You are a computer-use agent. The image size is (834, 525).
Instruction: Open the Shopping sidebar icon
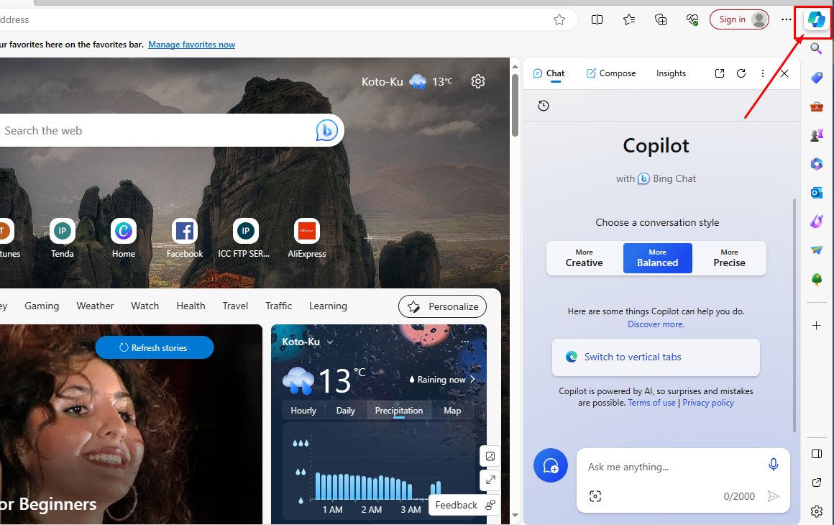click(816, 78)
